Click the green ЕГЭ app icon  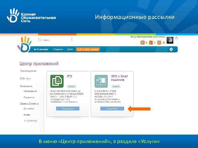tap(57, 81)
